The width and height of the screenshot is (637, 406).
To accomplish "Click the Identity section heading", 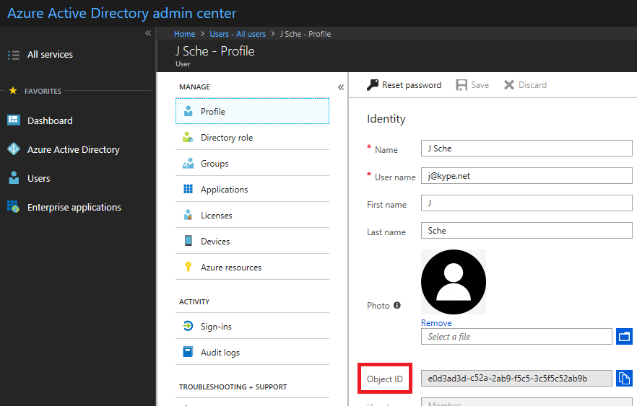I will 386,119.
